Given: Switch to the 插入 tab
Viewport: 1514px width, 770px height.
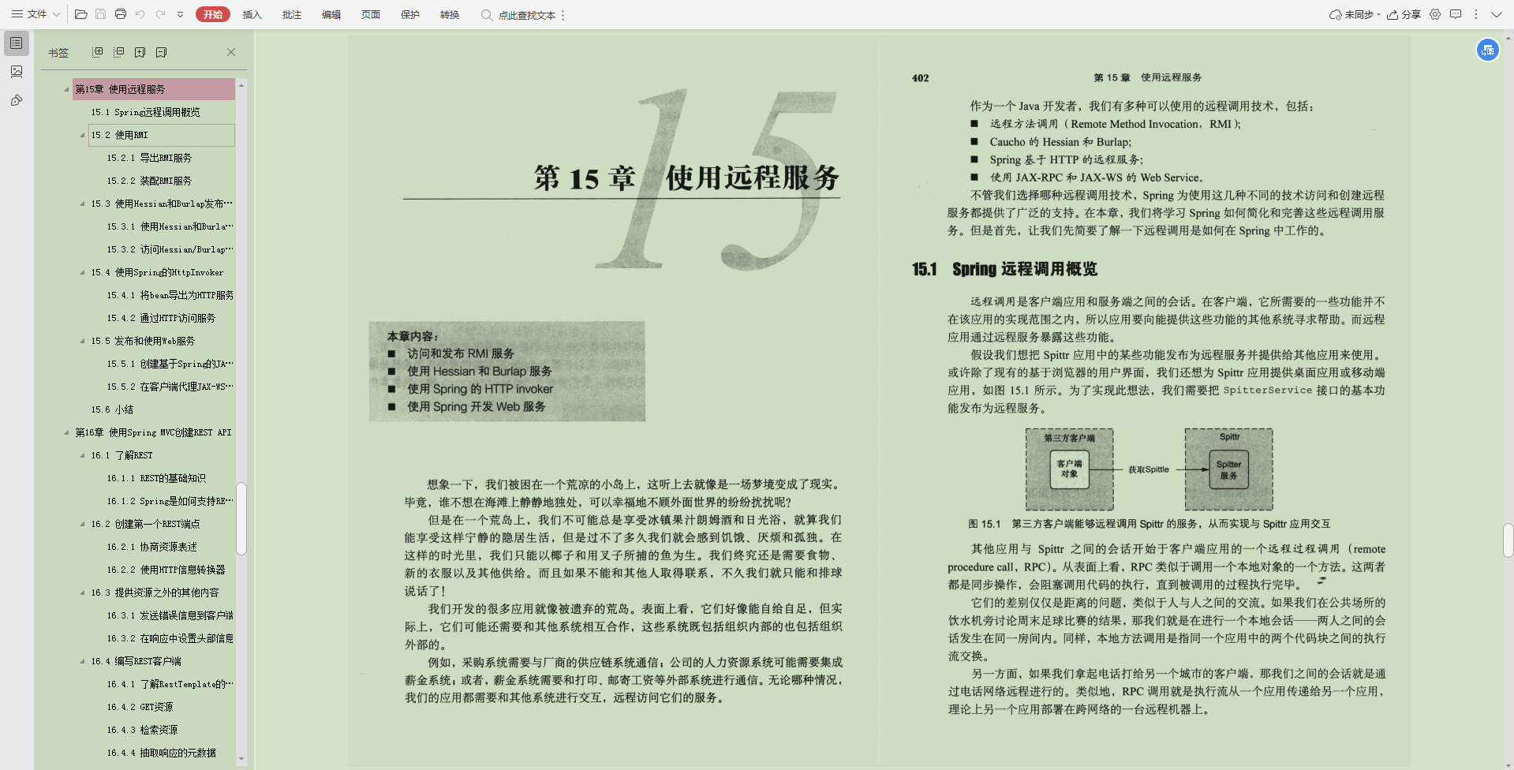Looking at the screenshot, I should pyautogui.click(x=252, y=13).
